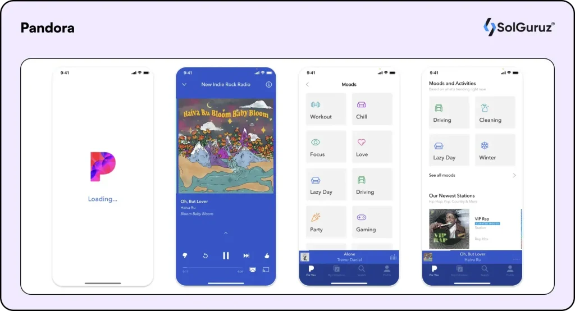Click the Cleaning spray bottle icon
The height and width of the screenshot is (311, 575).
click(485, 108)
